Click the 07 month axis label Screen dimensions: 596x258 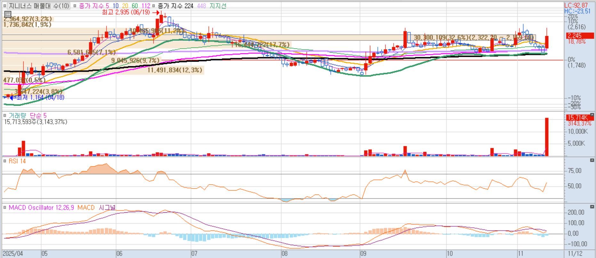pyautogui.click(x=194, y=254)
